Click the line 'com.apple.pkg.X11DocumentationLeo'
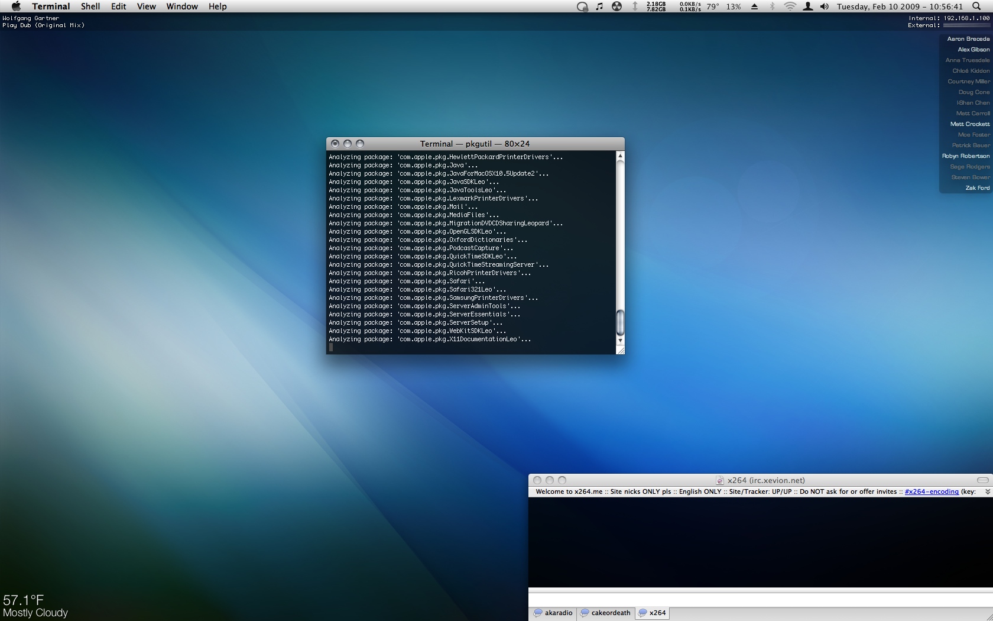This screenshot has width=993, height=621. click(x=430, y=339)
